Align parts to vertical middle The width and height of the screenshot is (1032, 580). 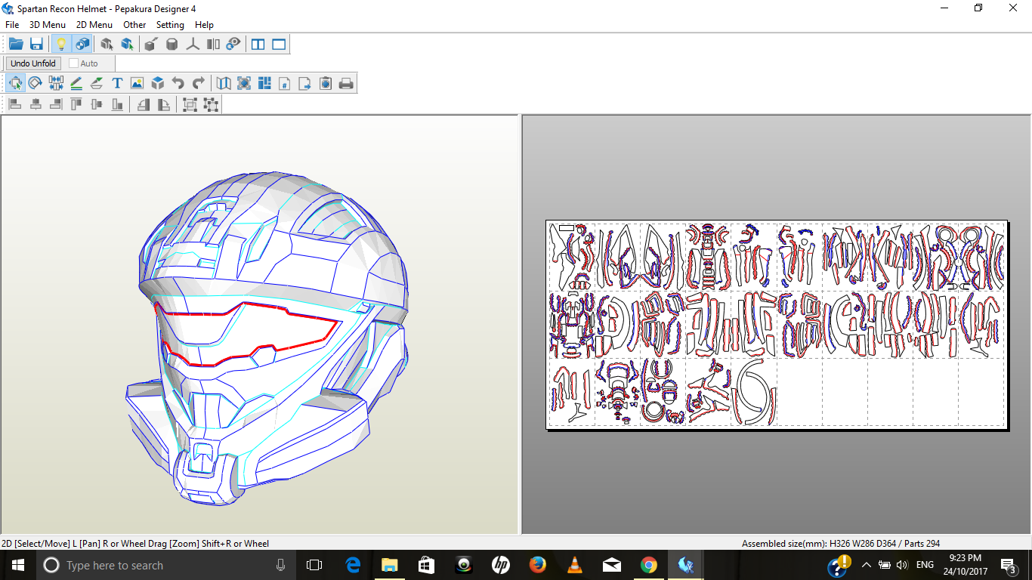coord(97,104)
